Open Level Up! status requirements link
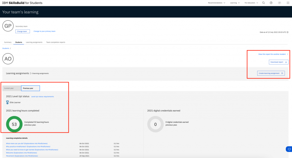292x158 pixels. tap(42, 97)
